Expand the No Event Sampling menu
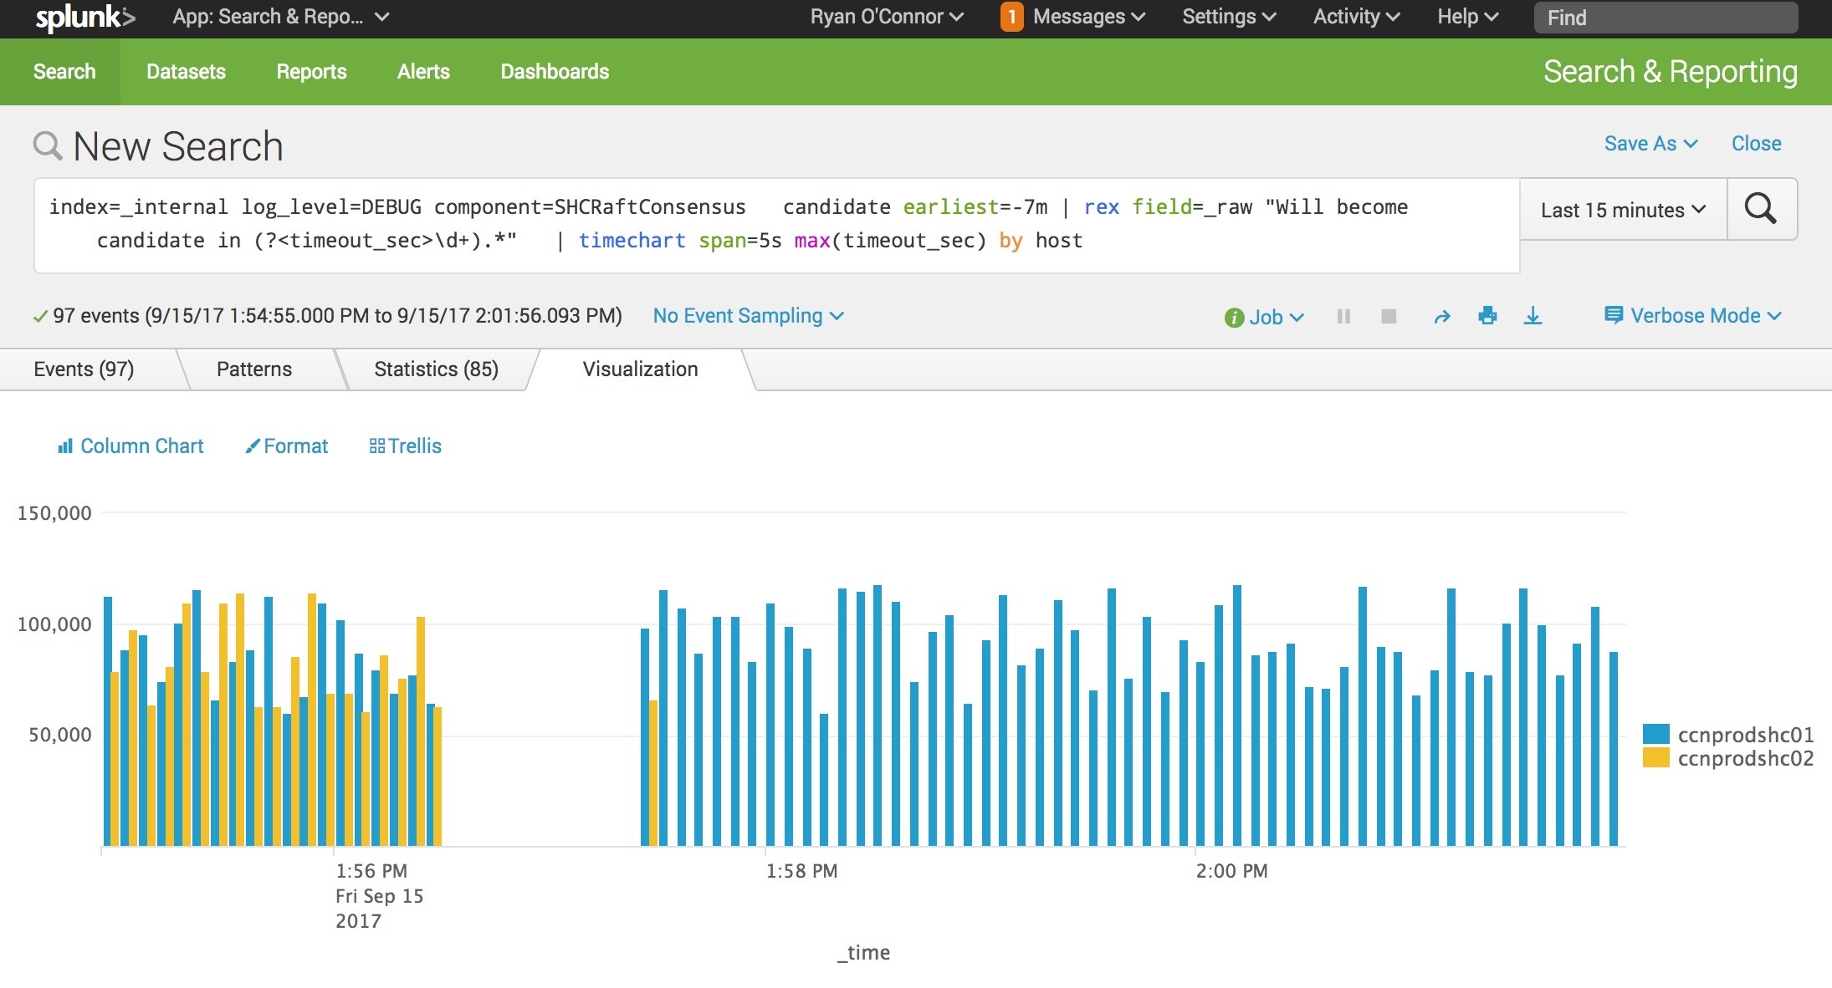 tap(748, 316)
